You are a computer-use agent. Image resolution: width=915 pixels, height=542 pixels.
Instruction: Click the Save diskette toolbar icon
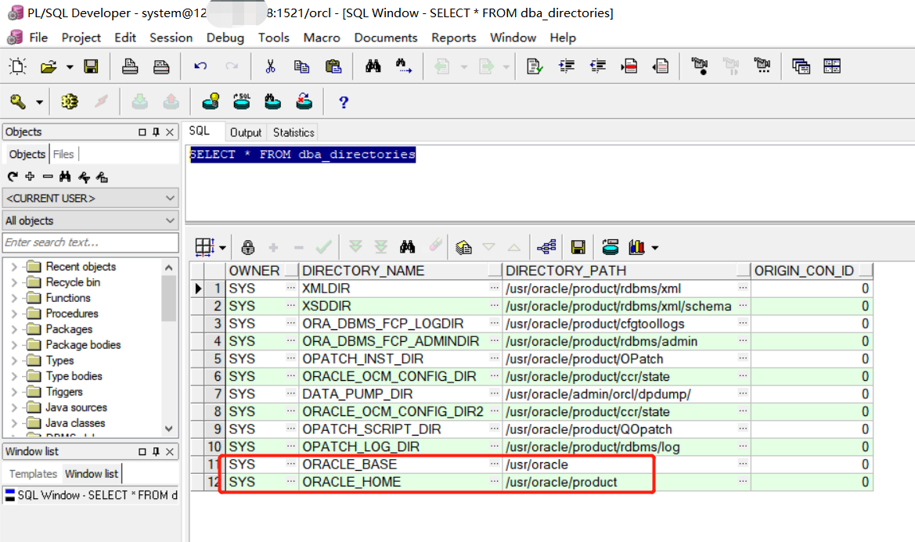pos(91,66)
